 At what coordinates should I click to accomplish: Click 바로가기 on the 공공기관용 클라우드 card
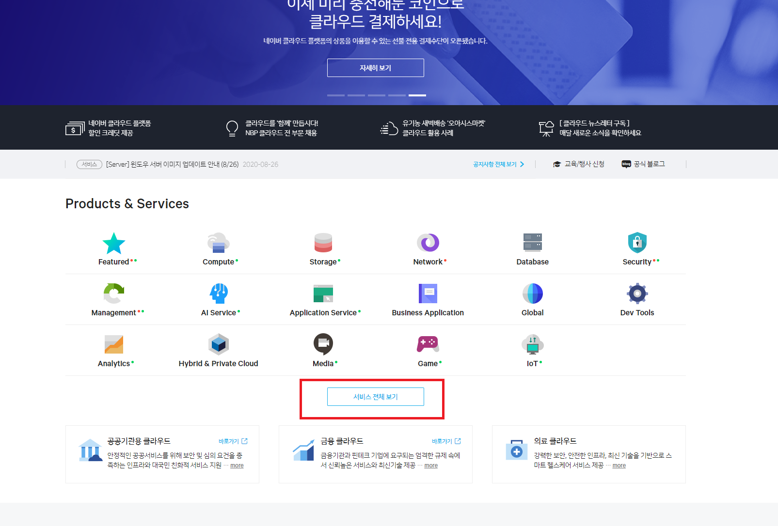click(x=233, y=441)
